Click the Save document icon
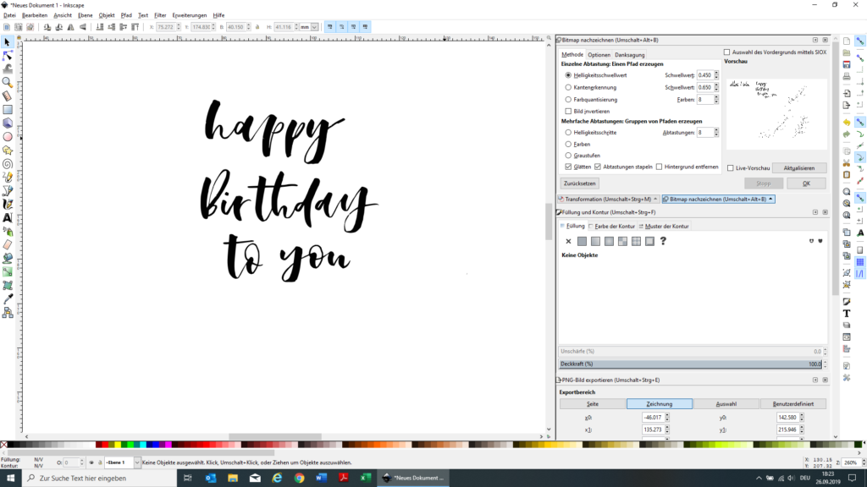867x487 pixels. tap(847, 64)
